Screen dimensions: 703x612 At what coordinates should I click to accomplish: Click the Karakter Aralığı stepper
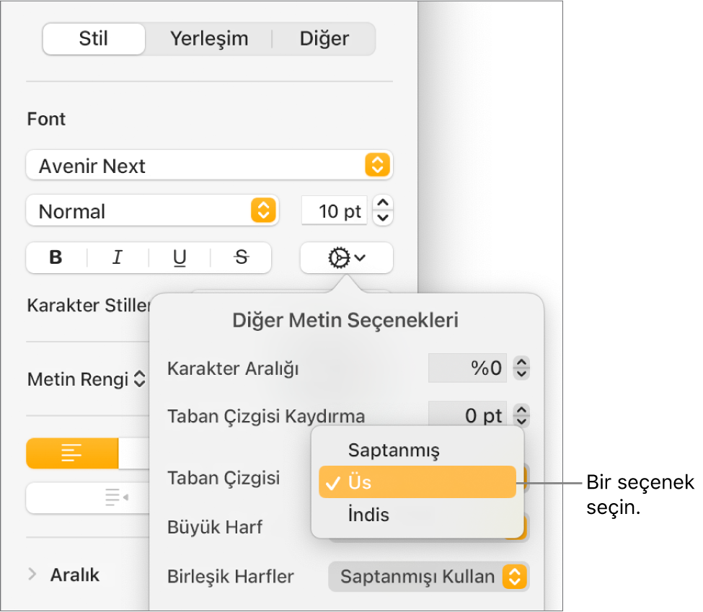tap(521, 368)
